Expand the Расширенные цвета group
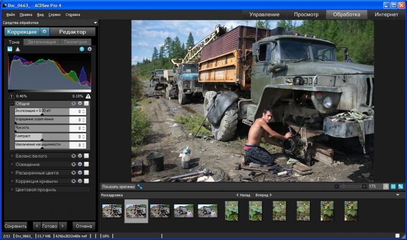 coord(12,172)
